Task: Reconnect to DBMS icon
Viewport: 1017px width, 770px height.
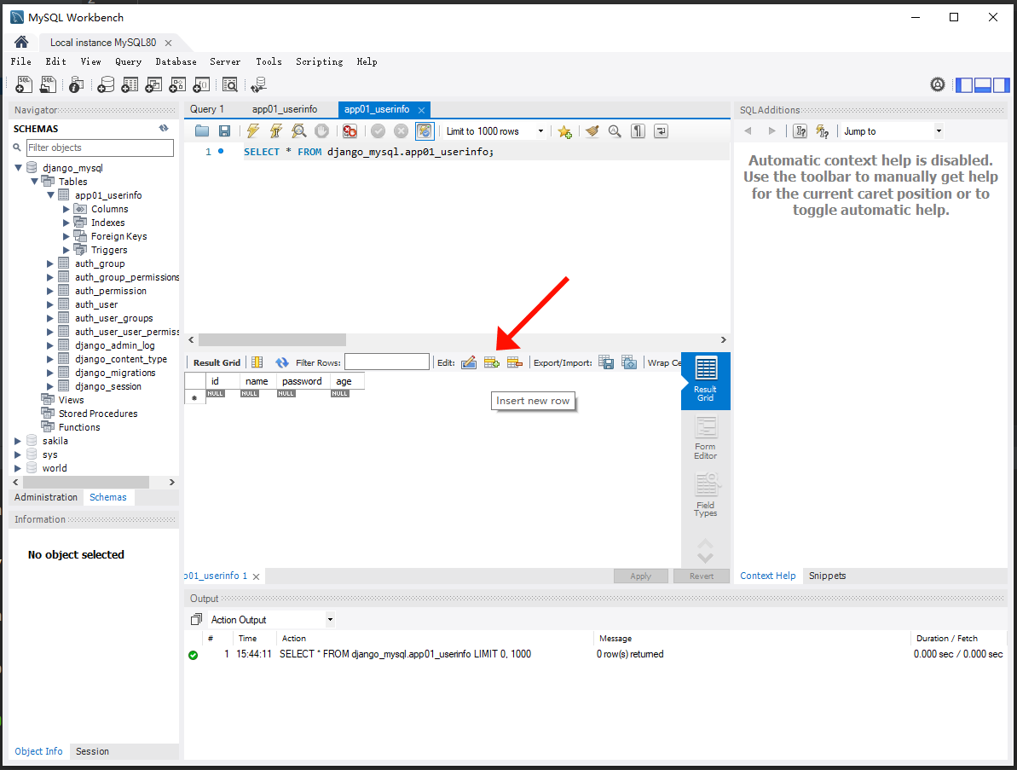Action: (259, 84)
